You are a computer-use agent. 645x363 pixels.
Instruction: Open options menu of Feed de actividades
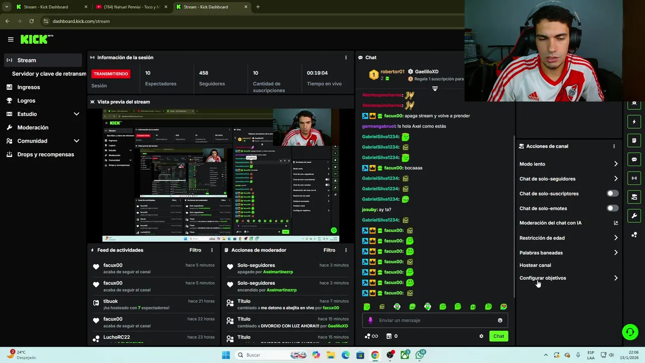[212, 250]
